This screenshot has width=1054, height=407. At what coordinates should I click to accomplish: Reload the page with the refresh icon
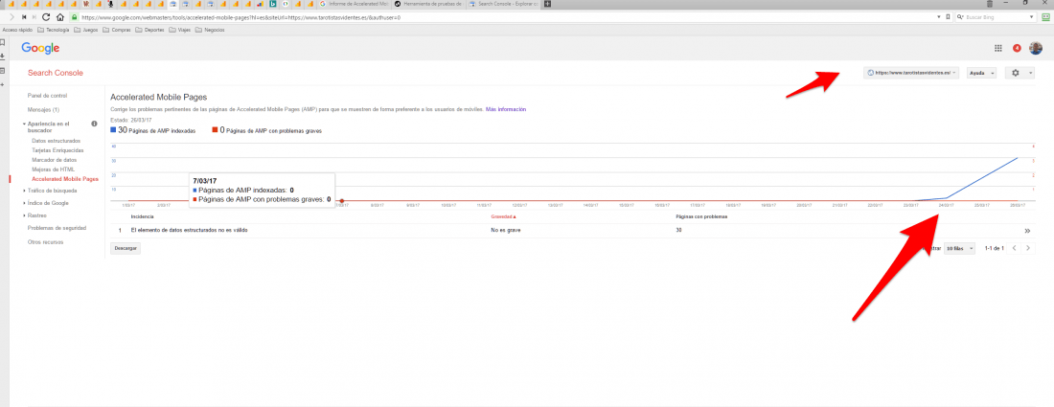[x=46, y=17]
